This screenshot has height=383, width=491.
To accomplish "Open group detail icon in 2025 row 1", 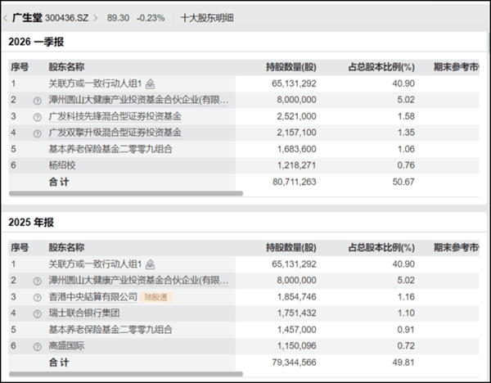I will click(151, 264).
